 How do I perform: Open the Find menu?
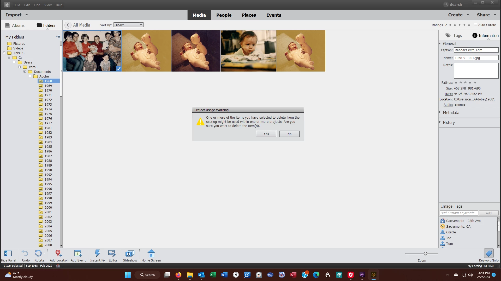click(37, 5)
